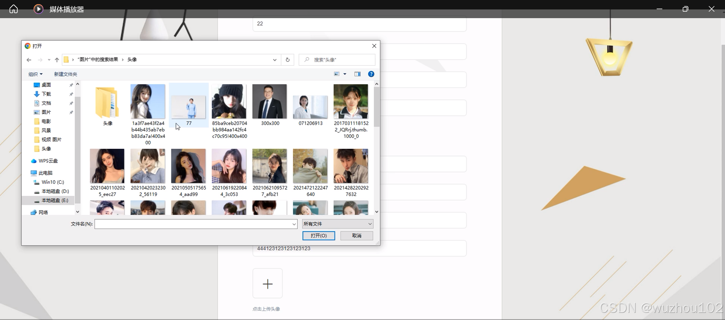Select image 1a3f7ae43f2a4b44b435ab7eb
This screenshot has width=725, height=320.
coord(148,114)
